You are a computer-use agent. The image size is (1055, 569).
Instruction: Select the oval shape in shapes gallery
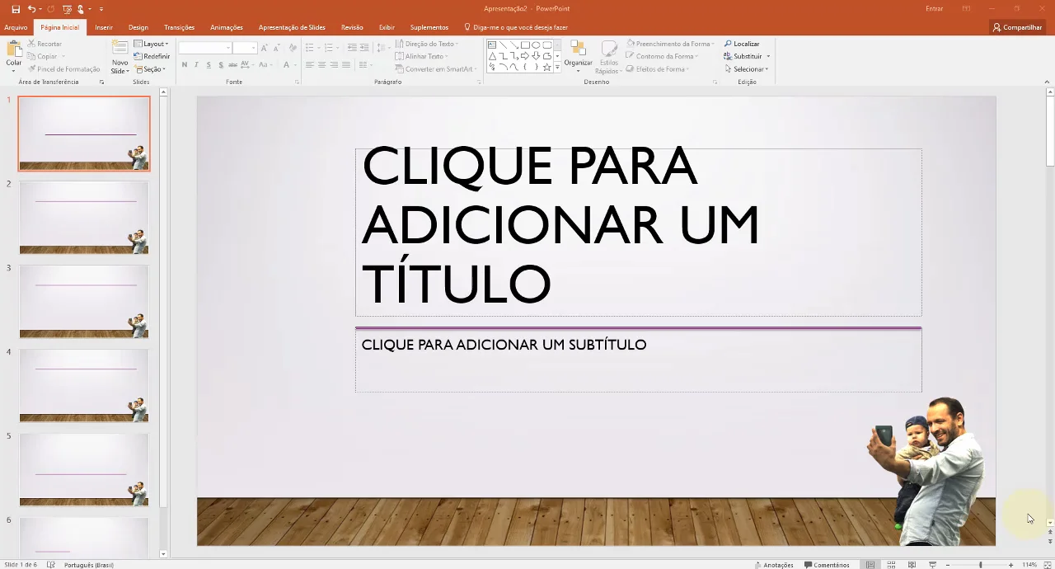tap(536, 45)
